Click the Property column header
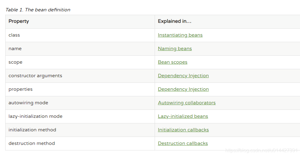300x156 pixels. pos(80,22)
